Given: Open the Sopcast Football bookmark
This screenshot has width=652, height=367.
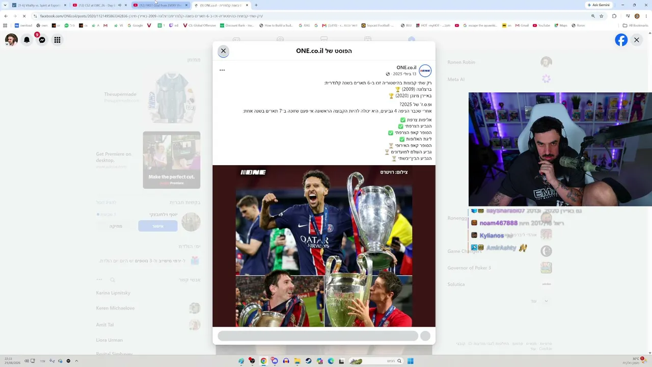Looking at the screenshot, I should pyautogui.click(x=378, y=25).
